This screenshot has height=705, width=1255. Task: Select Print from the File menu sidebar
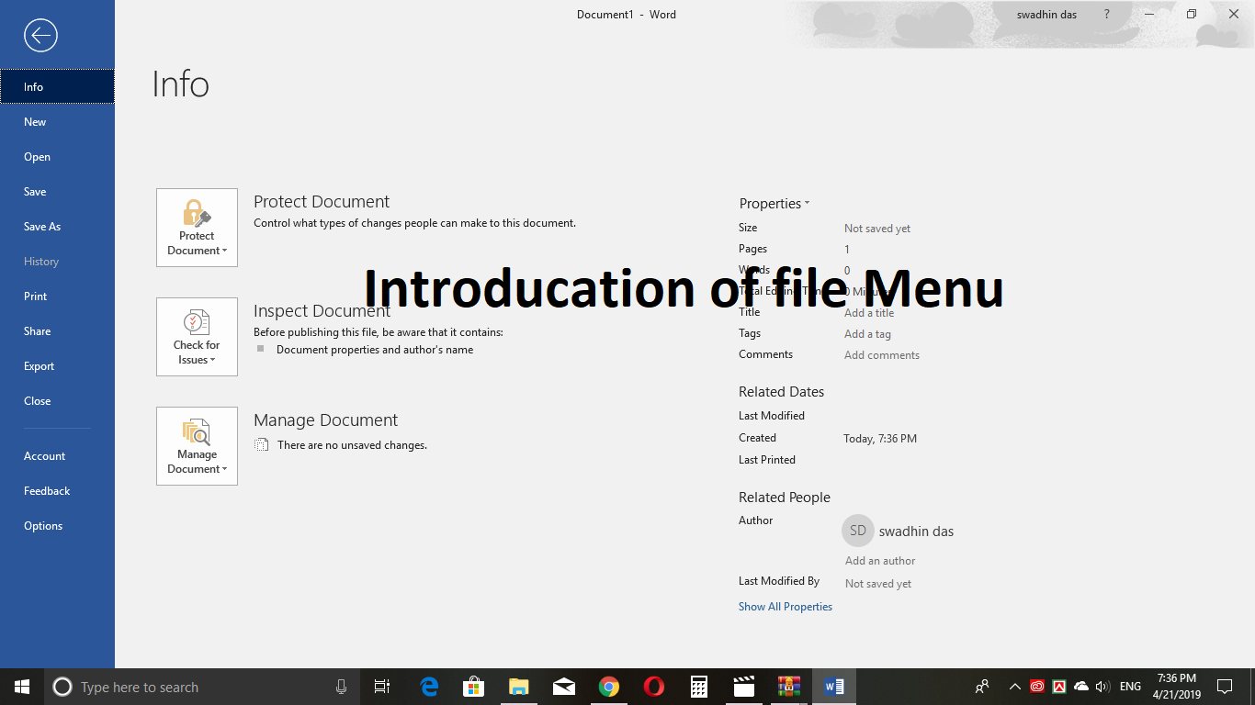tap(35, 296)
